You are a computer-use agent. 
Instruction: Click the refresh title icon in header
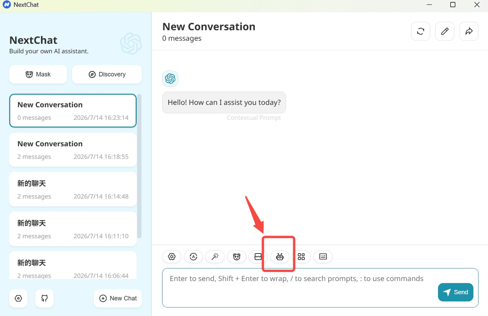point(421,31)
